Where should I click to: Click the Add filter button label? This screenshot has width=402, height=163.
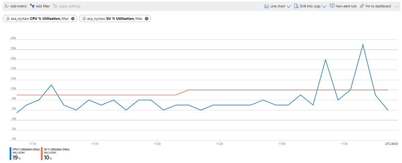tap(43, 6)
